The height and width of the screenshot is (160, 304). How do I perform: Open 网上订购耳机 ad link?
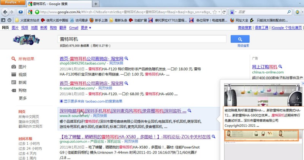264,67
